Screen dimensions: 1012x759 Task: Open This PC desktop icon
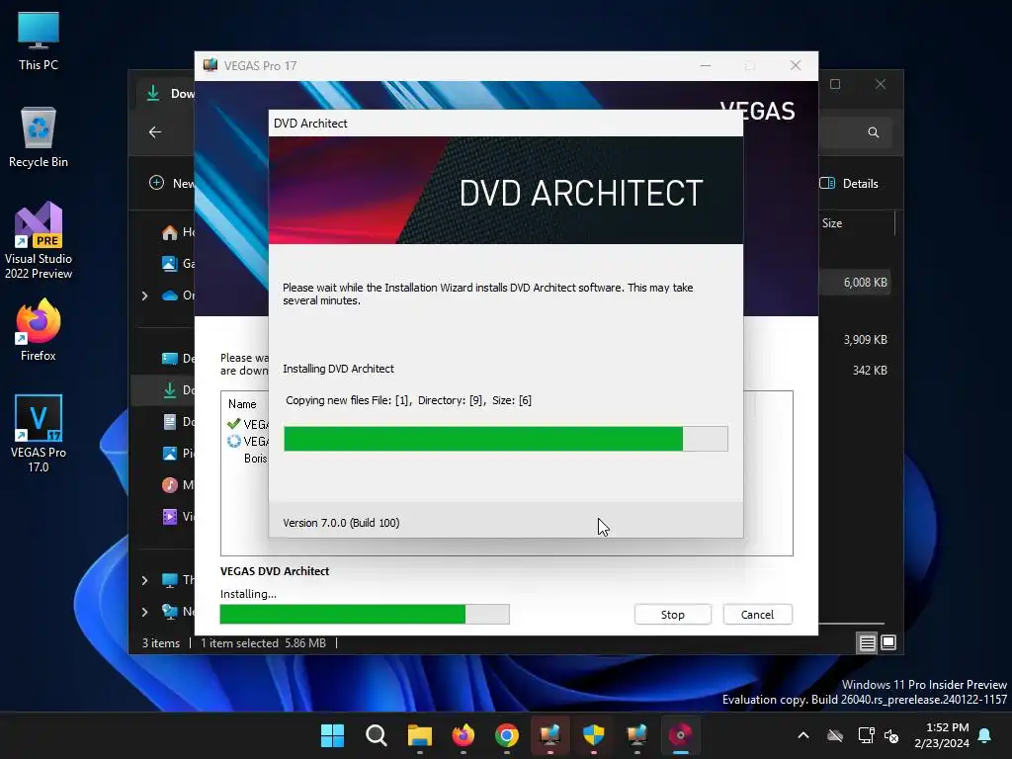click(39, 42)
